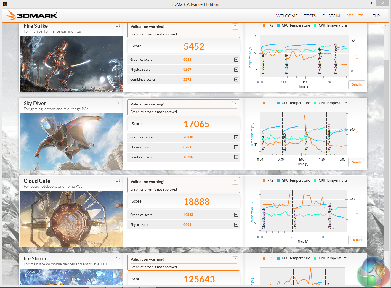Open the HELP tab
The width and height of the screenshot is (391, 288).
click(x=374, y=16)
